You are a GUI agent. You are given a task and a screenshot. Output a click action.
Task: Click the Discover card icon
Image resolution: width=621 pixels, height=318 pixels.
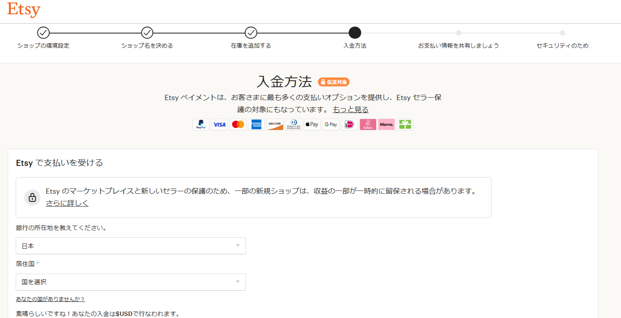[x=275, y=125]
